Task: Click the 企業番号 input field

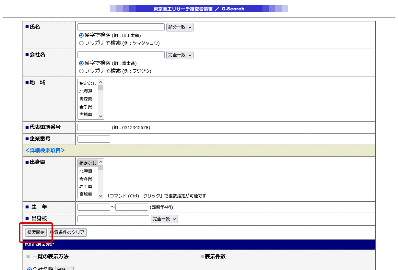Action: (x=94, y=139)
